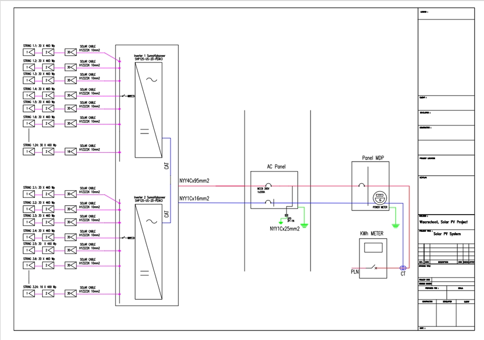Select the lower breaker symbol in AC Panel
The height and width of the screenshot is (340, 484).
269,202
